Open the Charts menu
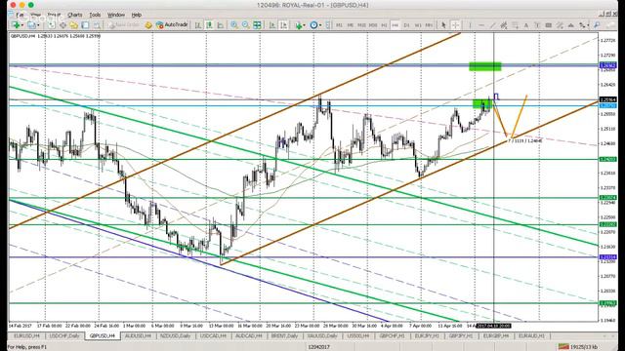The width and height of the screenshot is (625, 351). [x=74, y=15]
